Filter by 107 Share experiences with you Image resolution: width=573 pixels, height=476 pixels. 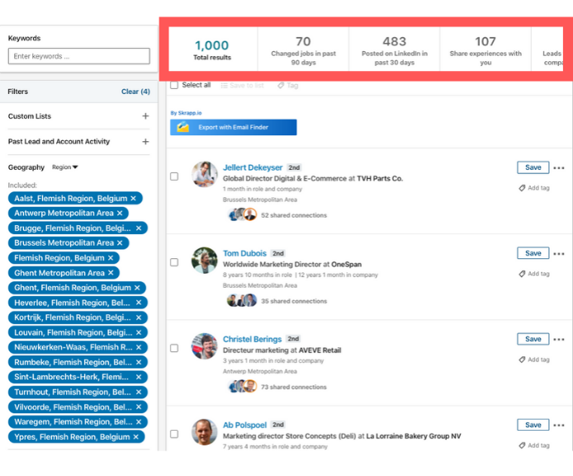[x=485, y=49]
